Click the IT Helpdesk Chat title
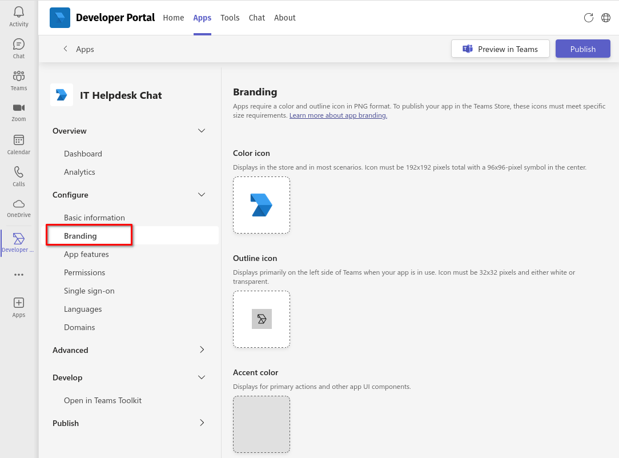This screenshot has width=619, height=458. point(121,95)
